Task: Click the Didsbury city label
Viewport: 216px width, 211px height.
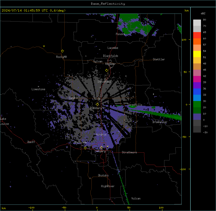Action: click(96, 108)
